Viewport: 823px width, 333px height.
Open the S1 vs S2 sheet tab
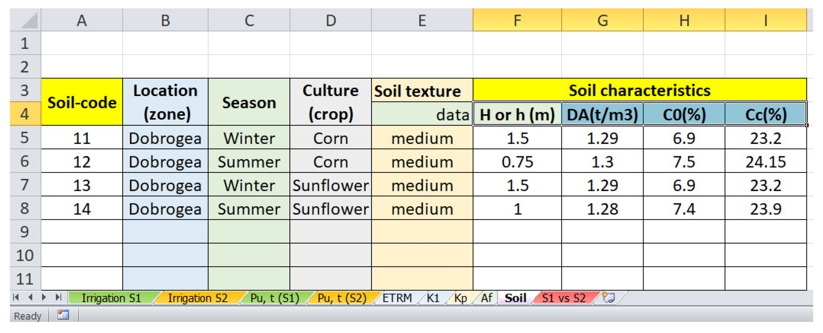[x=564, y=298]
